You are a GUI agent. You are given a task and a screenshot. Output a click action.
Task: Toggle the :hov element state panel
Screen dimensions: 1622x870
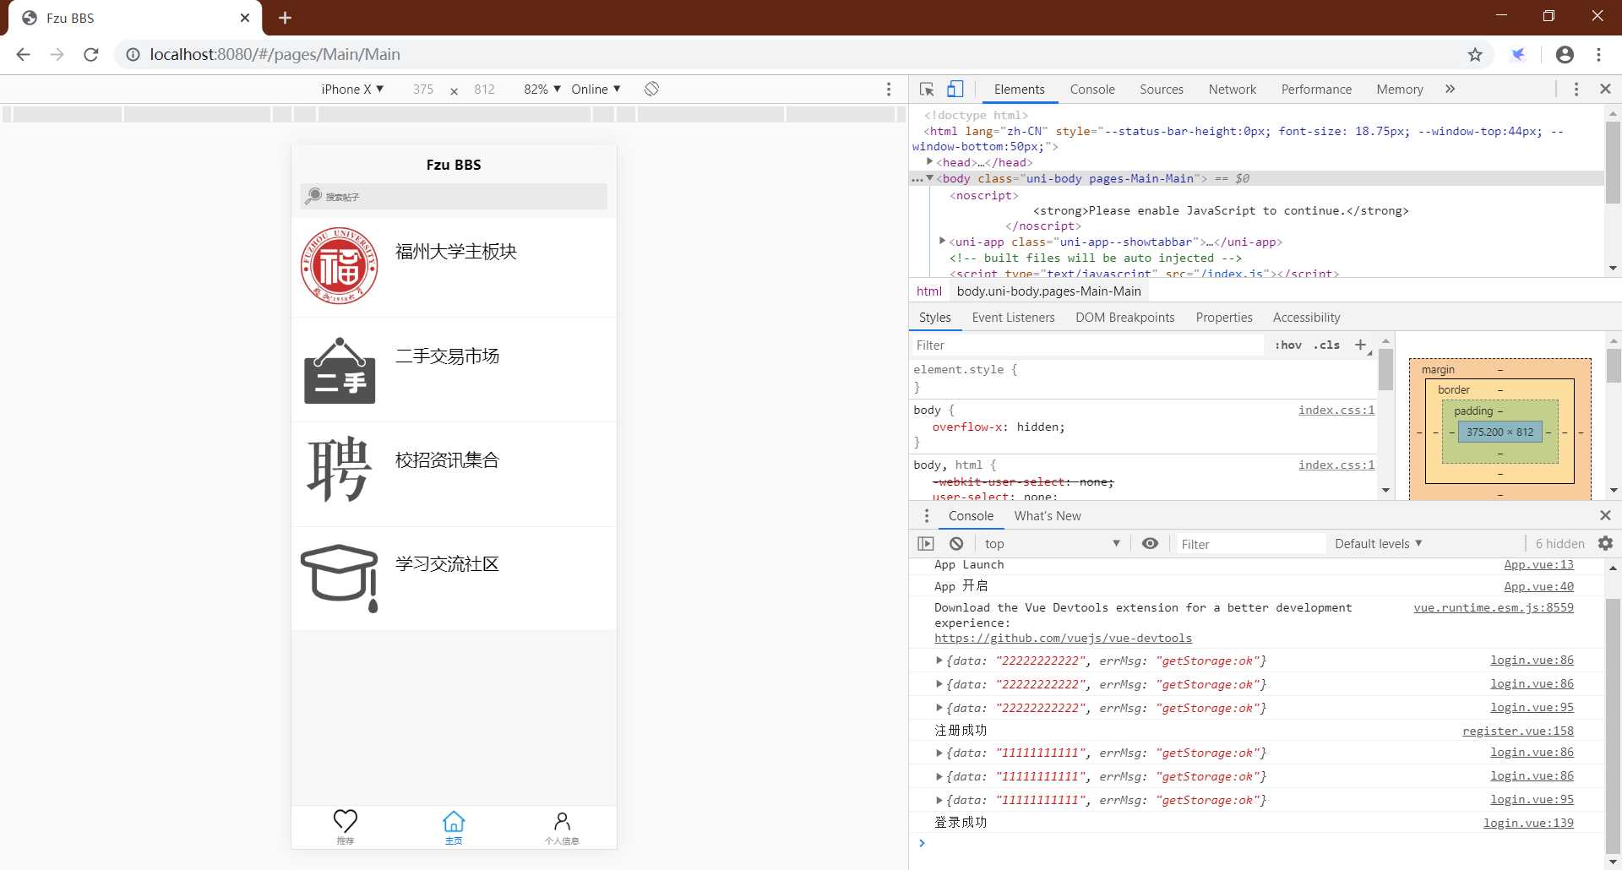[1288, 345]
